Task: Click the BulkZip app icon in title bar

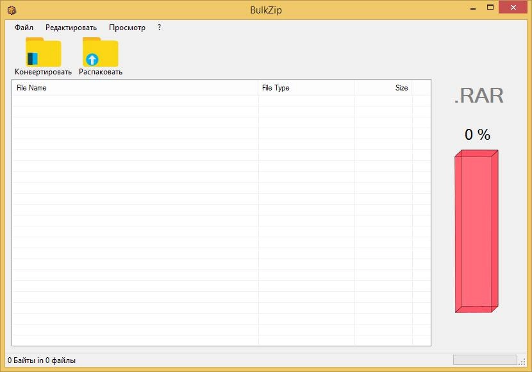Action: [x=12, y=10]
